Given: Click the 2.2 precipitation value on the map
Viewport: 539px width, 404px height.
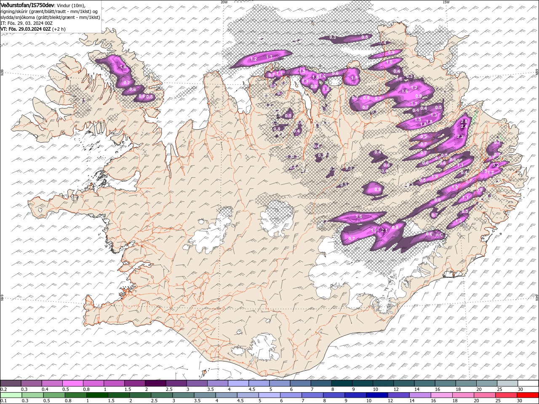Looking at the screenshot, I should [x=460, y=137].
